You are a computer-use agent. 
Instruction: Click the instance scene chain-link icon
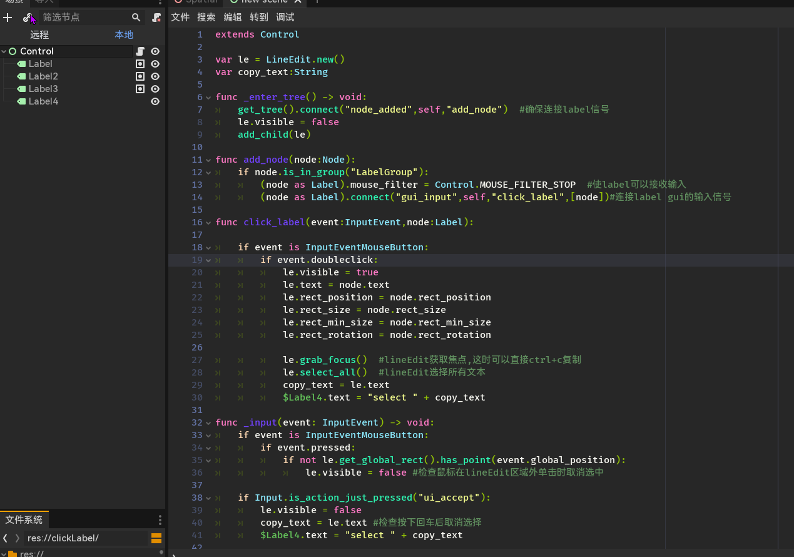(28, 18)
